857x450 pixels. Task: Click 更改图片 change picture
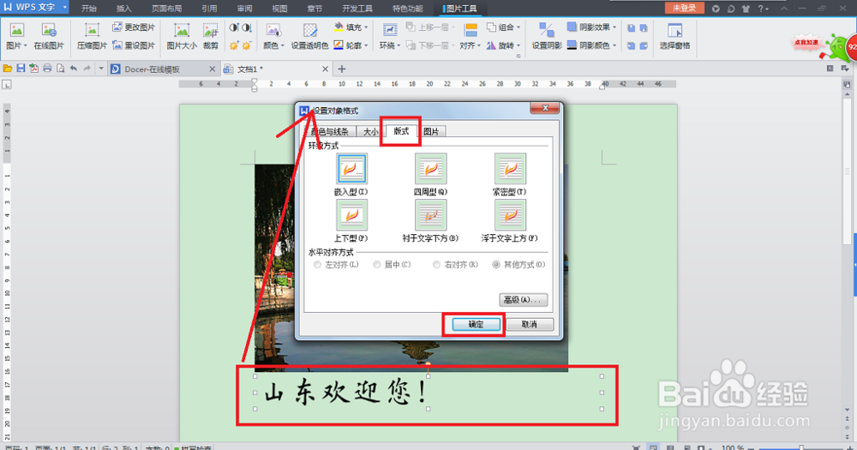pyautogui.click(x=134, y=27)
